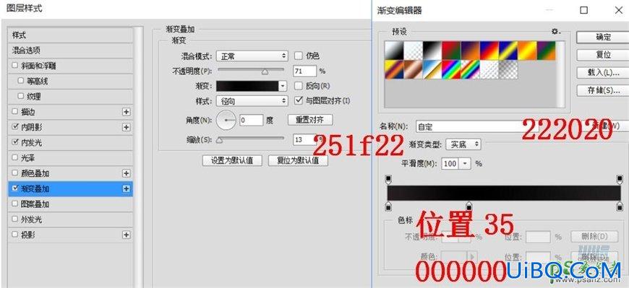
Task: Open the gradient picker dropdown arrow
Action: point(283,86)
